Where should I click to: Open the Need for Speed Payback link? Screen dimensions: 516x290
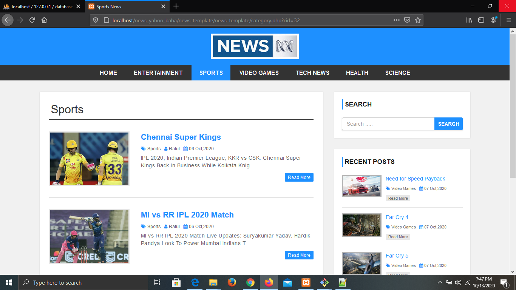click(416, 179)
